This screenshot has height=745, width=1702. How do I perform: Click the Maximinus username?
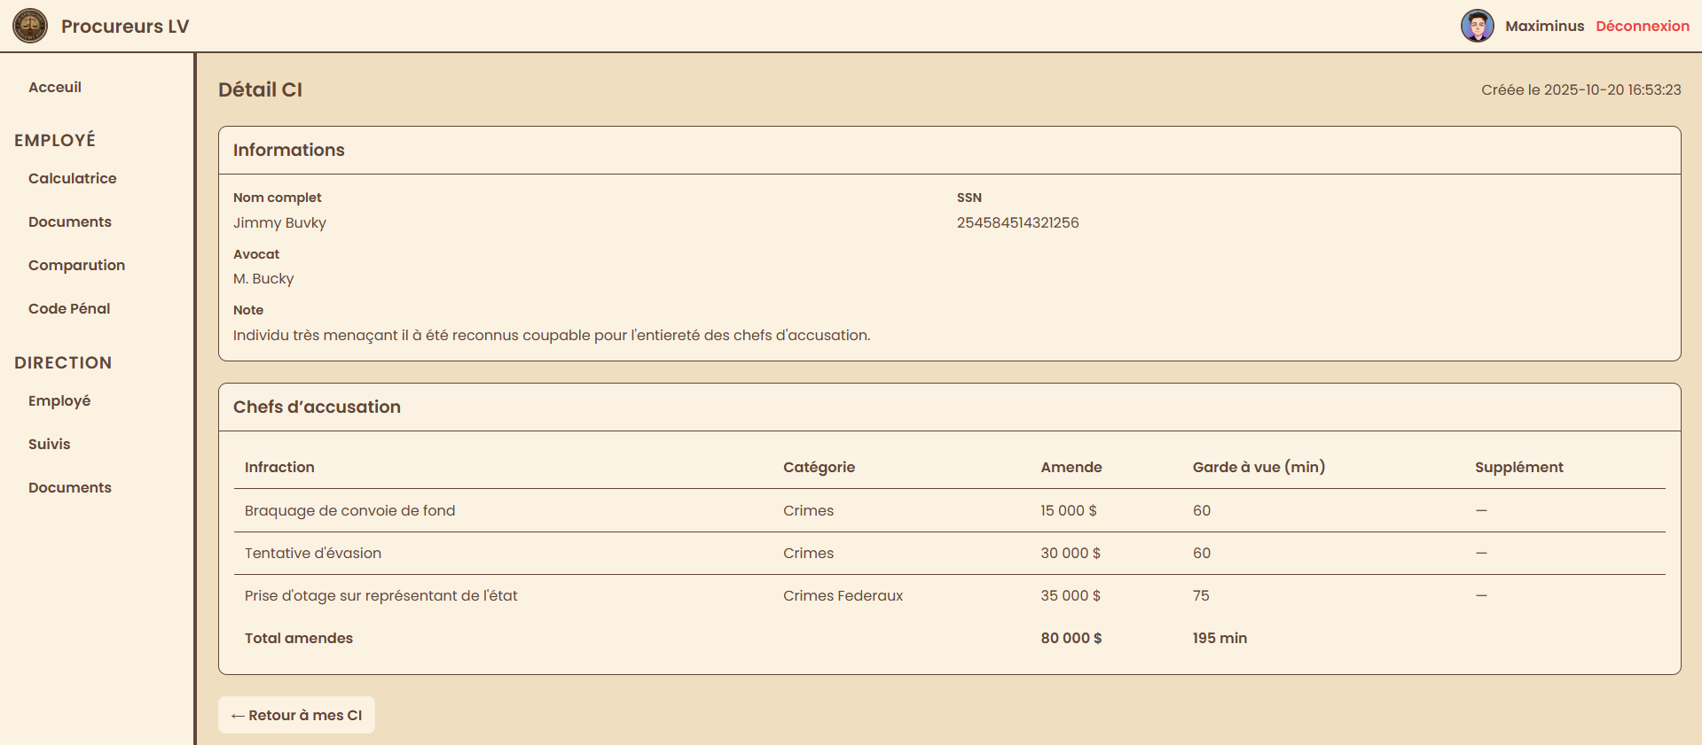point(1544,26)
